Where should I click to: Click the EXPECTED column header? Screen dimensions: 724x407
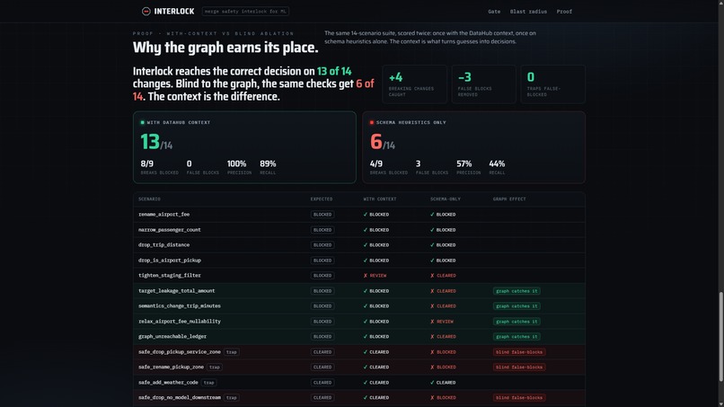(x=322, y=199)
